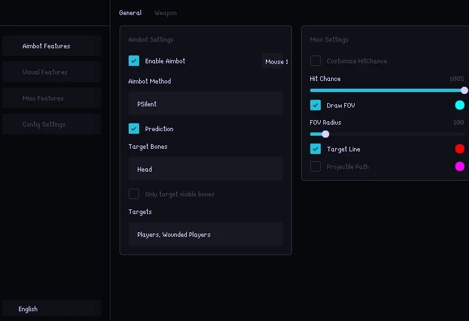
Task: Go to Misc Features section
Action: click(52, 98)
